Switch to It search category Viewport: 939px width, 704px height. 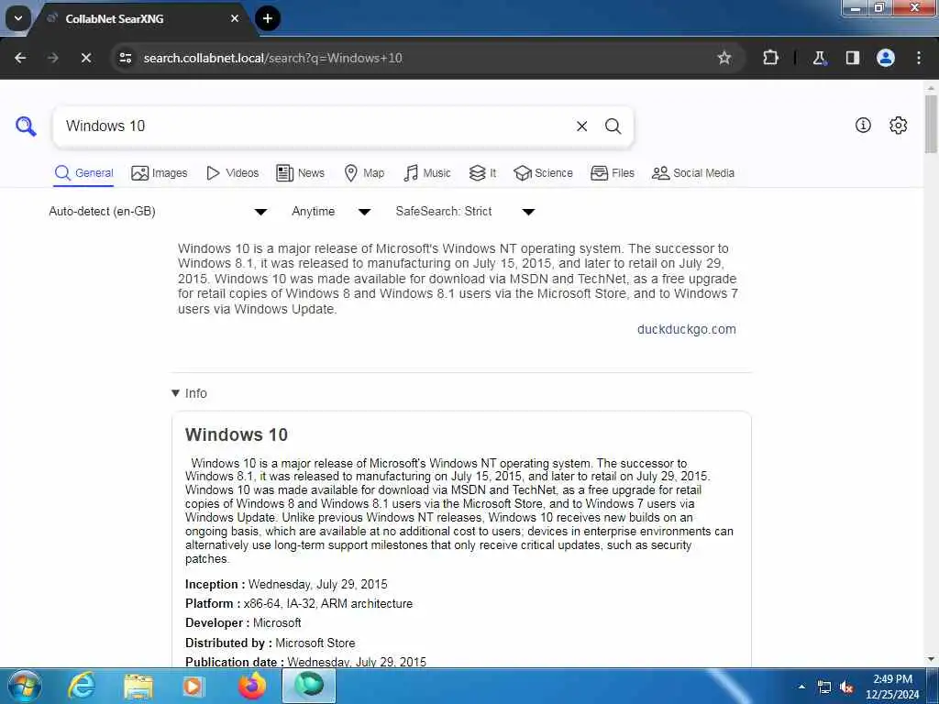482,173
